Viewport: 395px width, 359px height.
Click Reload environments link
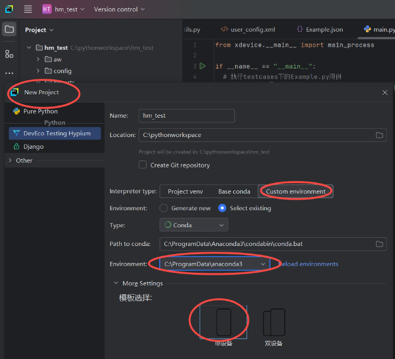[308, 264]
